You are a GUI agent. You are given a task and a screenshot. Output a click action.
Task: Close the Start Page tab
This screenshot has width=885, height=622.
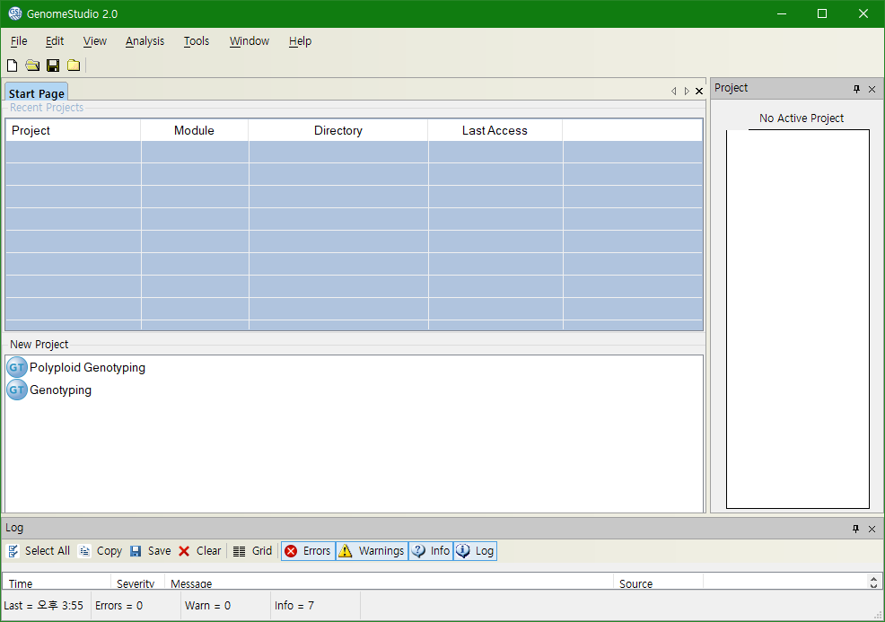[x=699, y=91]
